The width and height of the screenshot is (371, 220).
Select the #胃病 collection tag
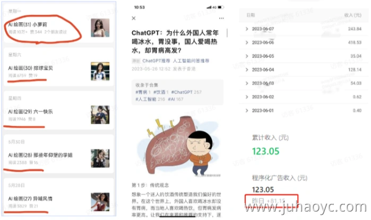click(x=141, y=92)
